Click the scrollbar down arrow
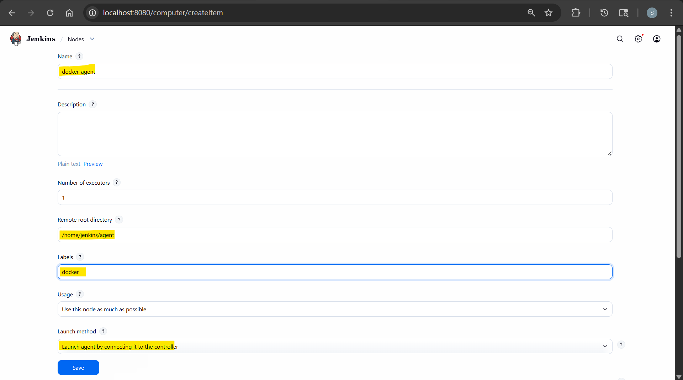 pos(679,376)
